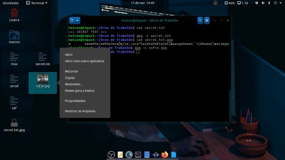Click the 'cat secret.txt.gpg' command text
This screenshot has width=285, height=160.
pyautogui.click(x=155, y=40)
